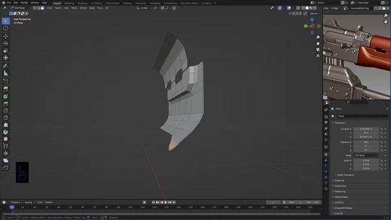Screen dimensions: 391x220
Task: Select the Knife tool
Action: [5, 118]
